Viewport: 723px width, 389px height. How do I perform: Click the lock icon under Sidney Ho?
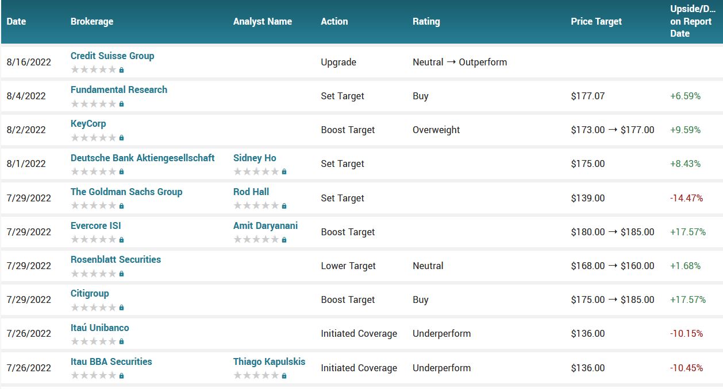(284, 172)
